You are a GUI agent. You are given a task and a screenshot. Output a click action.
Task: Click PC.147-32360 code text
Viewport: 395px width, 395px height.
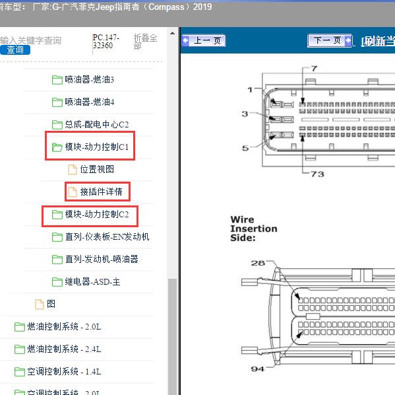click(x=106, y=42)
